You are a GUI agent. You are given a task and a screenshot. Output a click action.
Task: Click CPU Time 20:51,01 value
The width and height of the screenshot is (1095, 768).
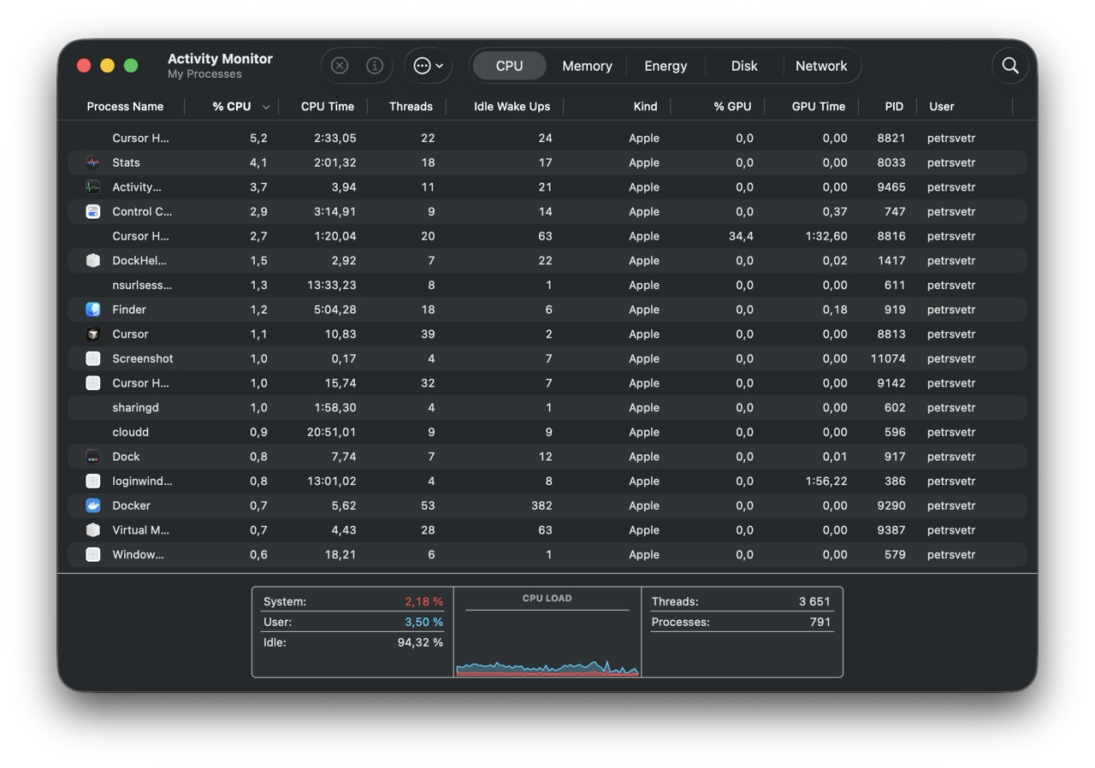click(x=331, y=432)
